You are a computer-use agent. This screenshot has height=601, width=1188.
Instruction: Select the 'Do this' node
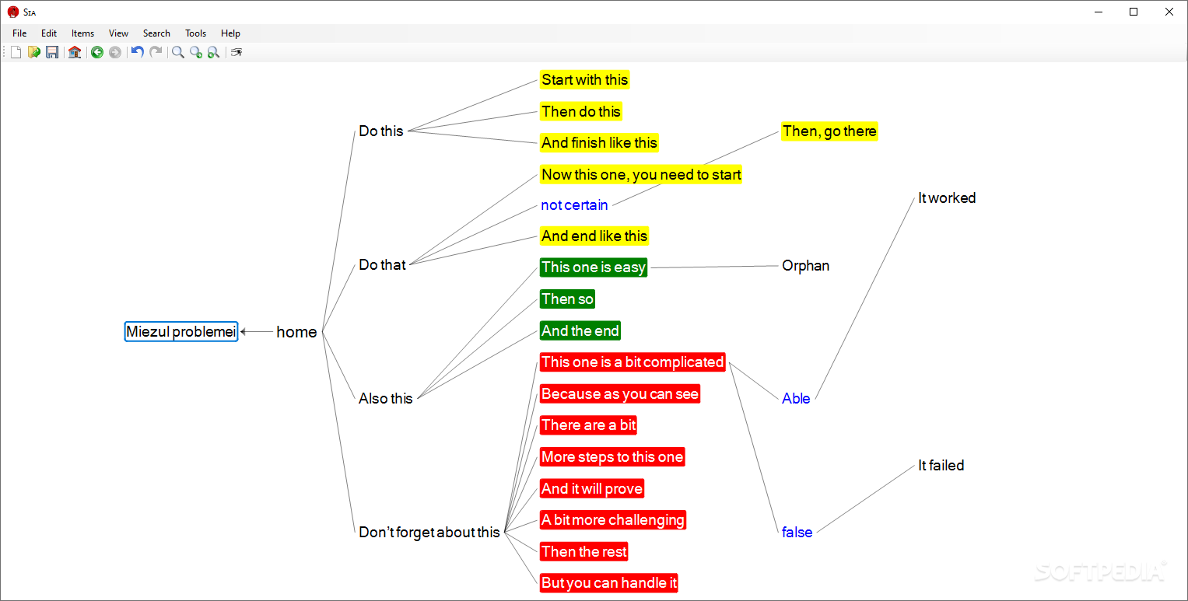(x=381, y=131)
